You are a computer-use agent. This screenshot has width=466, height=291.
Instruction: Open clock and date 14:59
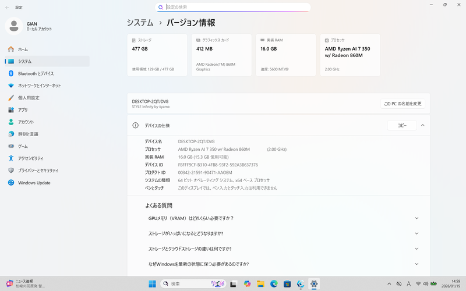click(451, 283)
